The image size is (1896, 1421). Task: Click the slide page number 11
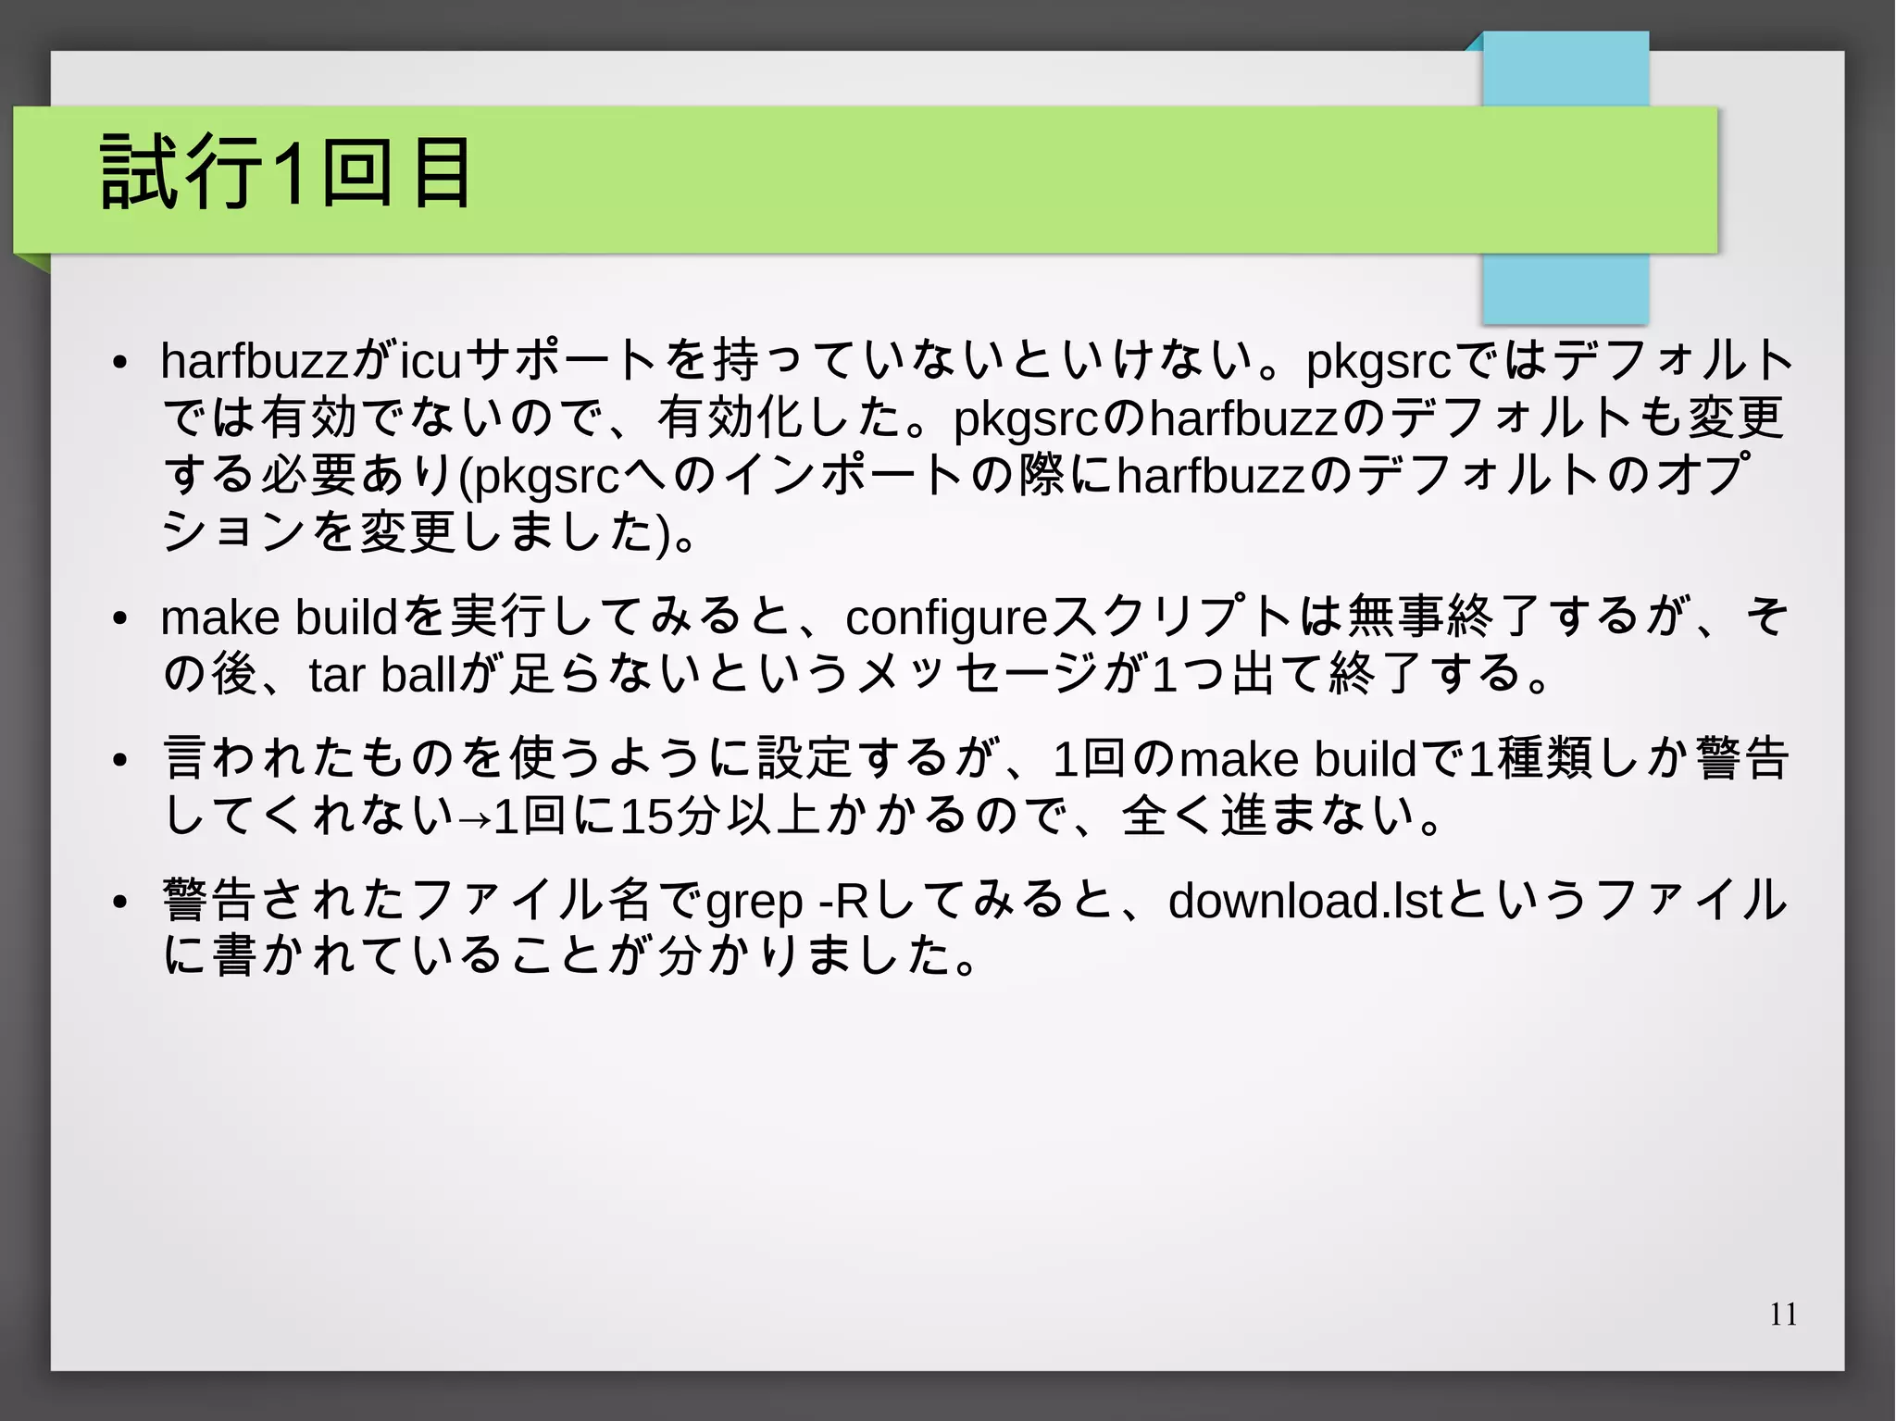tap(1783, 1314)
